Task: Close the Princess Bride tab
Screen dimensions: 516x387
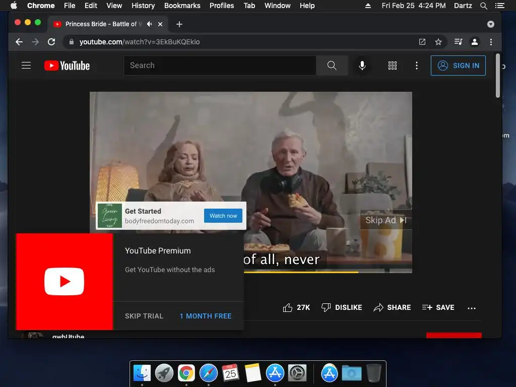Action: coord(160,24)
